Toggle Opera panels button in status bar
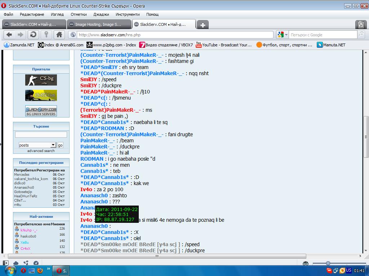The image size is (369, 276). tap(6, 263)
